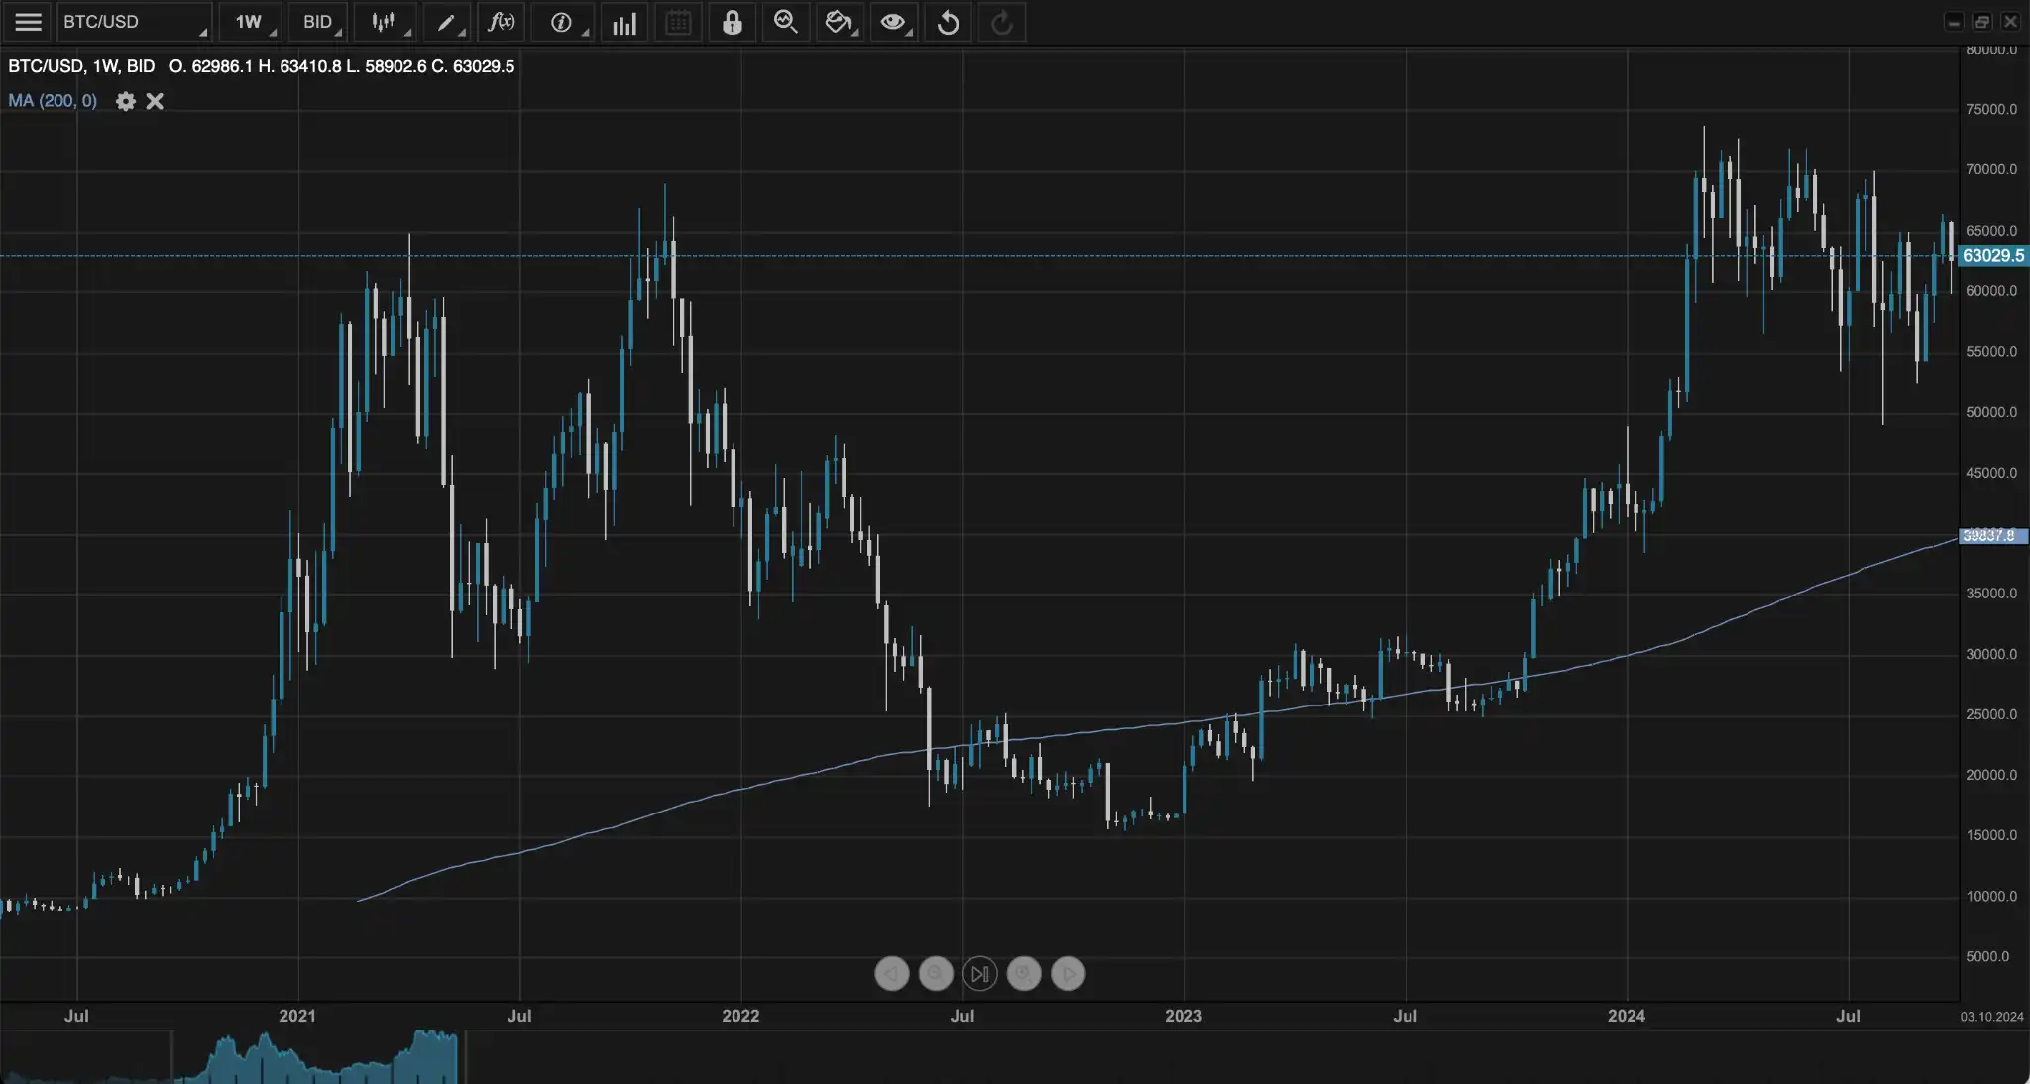2030x1084 pixels.
Task: Jump to latest bar with skip-to-end button
Action: point(979,974)
